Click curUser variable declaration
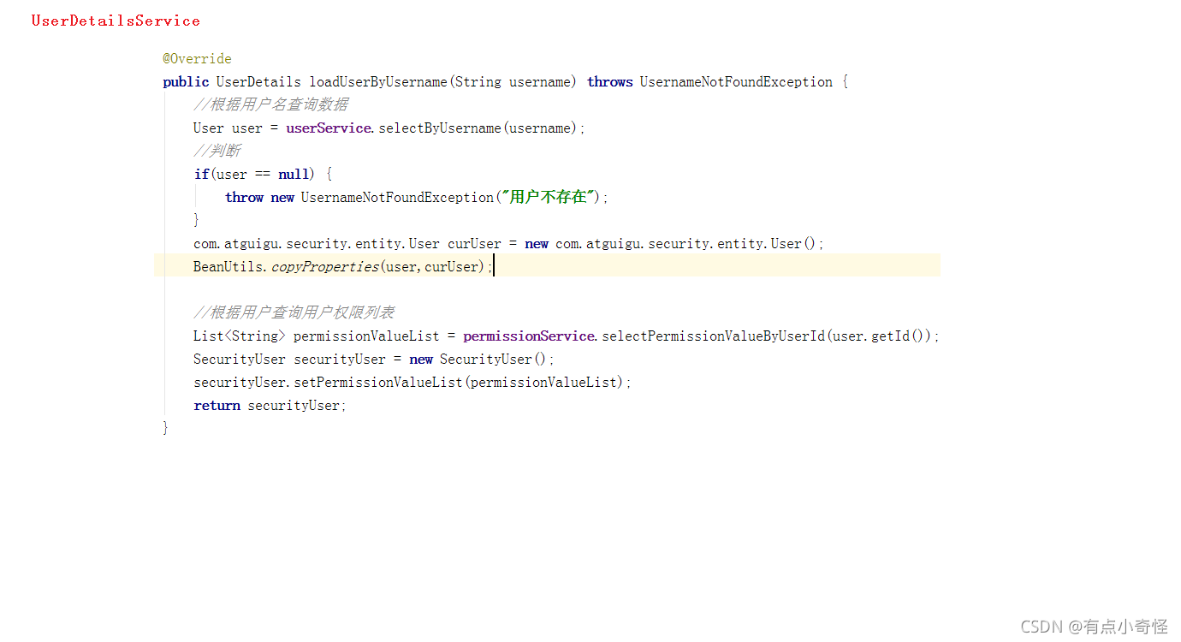The height and width of the screenshot is (642, 1181). [x=474, y=244]
